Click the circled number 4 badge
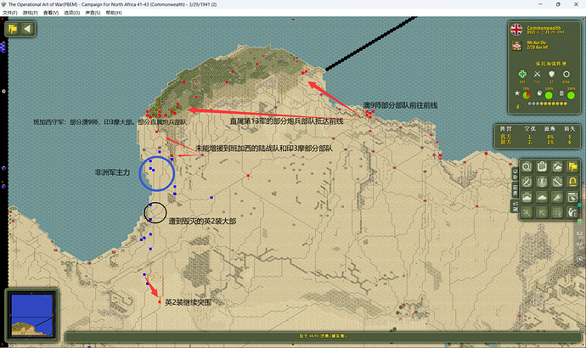Image resolution: width=586 pixels, height=348 pixels. pos(517,106)
